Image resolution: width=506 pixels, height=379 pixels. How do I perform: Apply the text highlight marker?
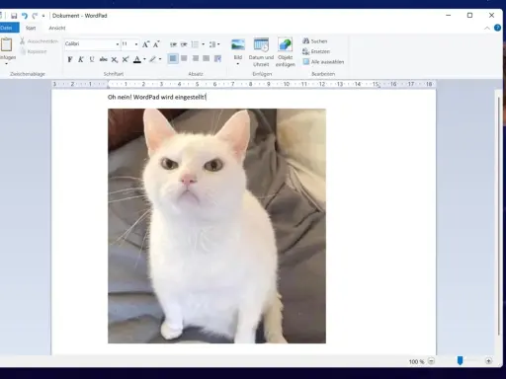152,59
